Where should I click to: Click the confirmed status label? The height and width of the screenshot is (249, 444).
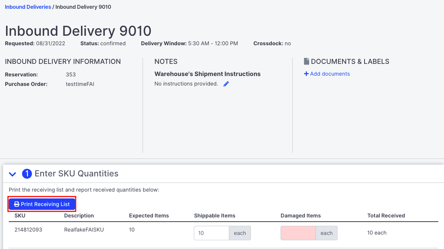coord(113,43)
